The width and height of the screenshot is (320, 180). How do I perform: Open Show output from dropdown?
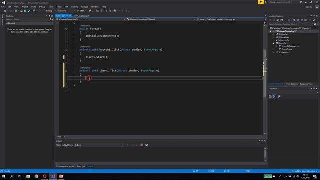click(x=99, y=145)
